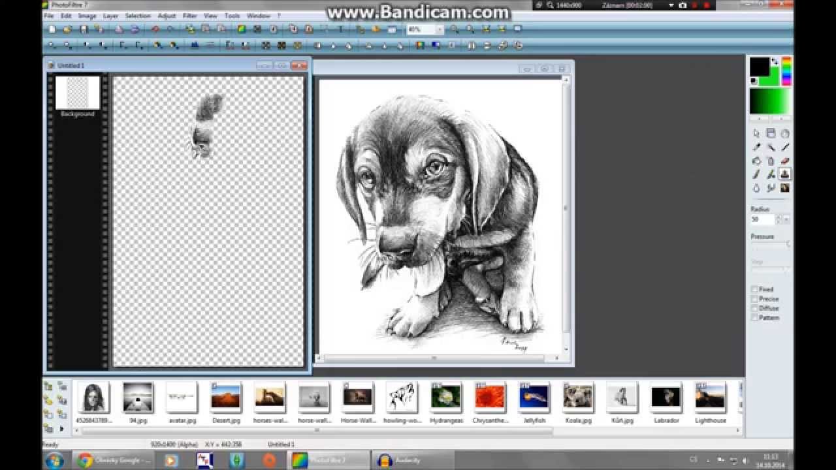Open the Desert.jpg thumbnail
The image size is (836, 470).
point(225,397)
